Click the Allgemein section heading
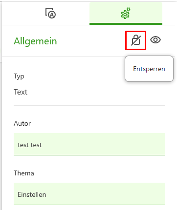Image resolution: width=177 pixels, height=210 pixels. click(35, 41)
